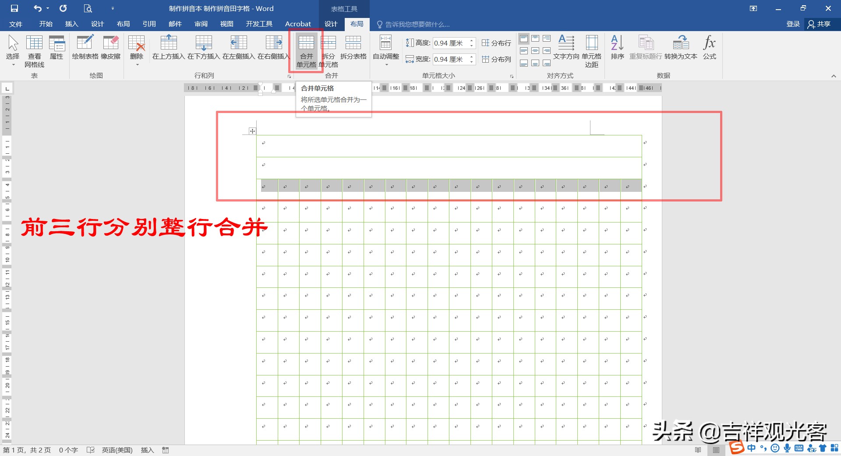841x456 pixels.
Task: Enable top-left cell alignment
Action: 524,39
